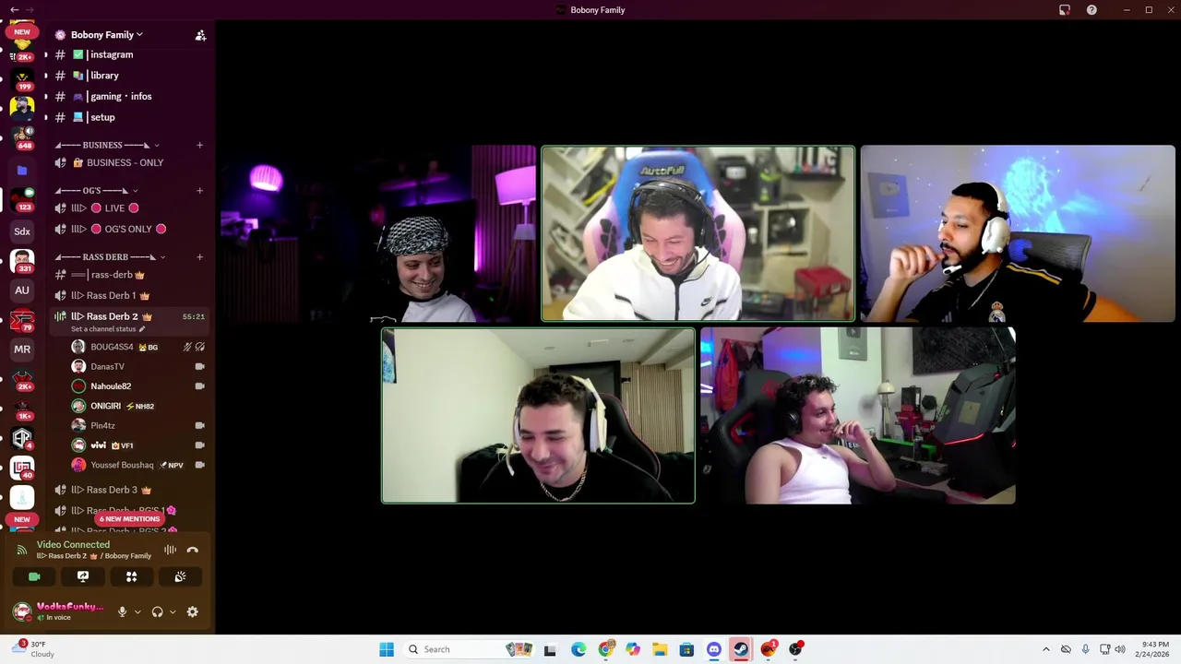
Task: Open the setup text channel
Action: point(129,117)
